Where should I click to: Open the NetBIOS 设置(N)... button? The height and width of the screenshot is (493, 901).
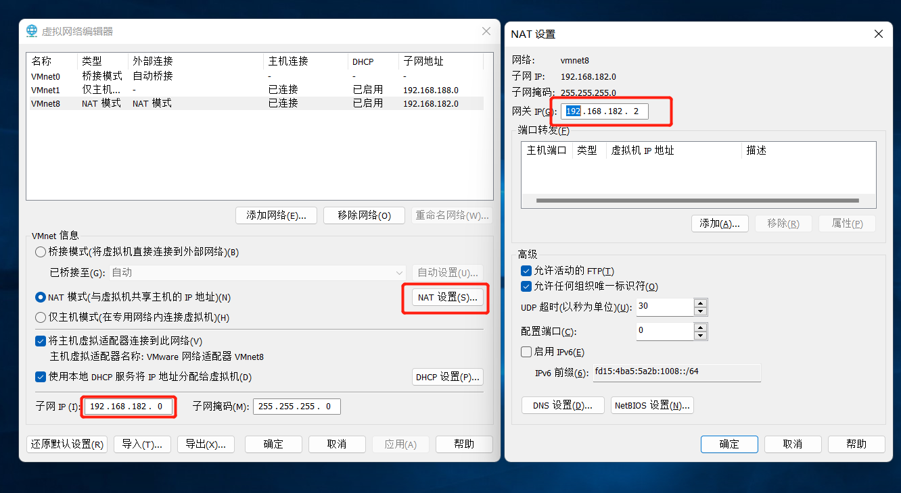[x=652, y=405]
